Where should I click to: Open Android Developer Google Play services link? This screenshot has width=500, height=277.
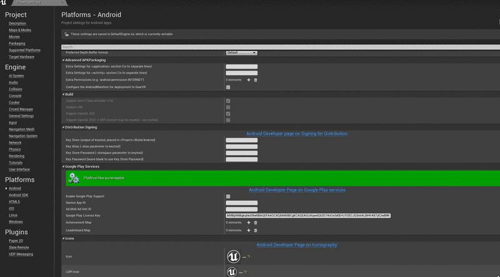tap(297, 190)
